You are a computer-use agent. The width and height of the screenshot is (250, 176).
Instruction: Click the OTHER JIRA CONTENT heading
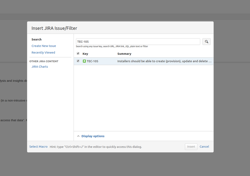pyautogui.click(x=44, y=61)
